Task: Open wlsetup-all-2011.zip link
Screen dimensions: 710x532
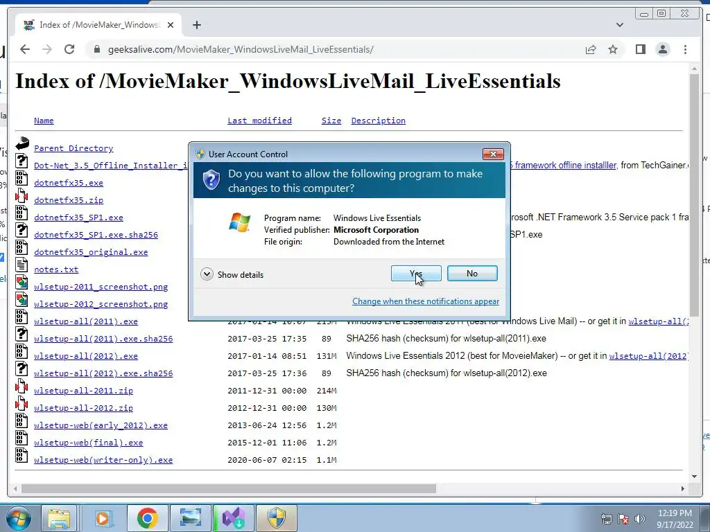Action: (x=83, y=391)
